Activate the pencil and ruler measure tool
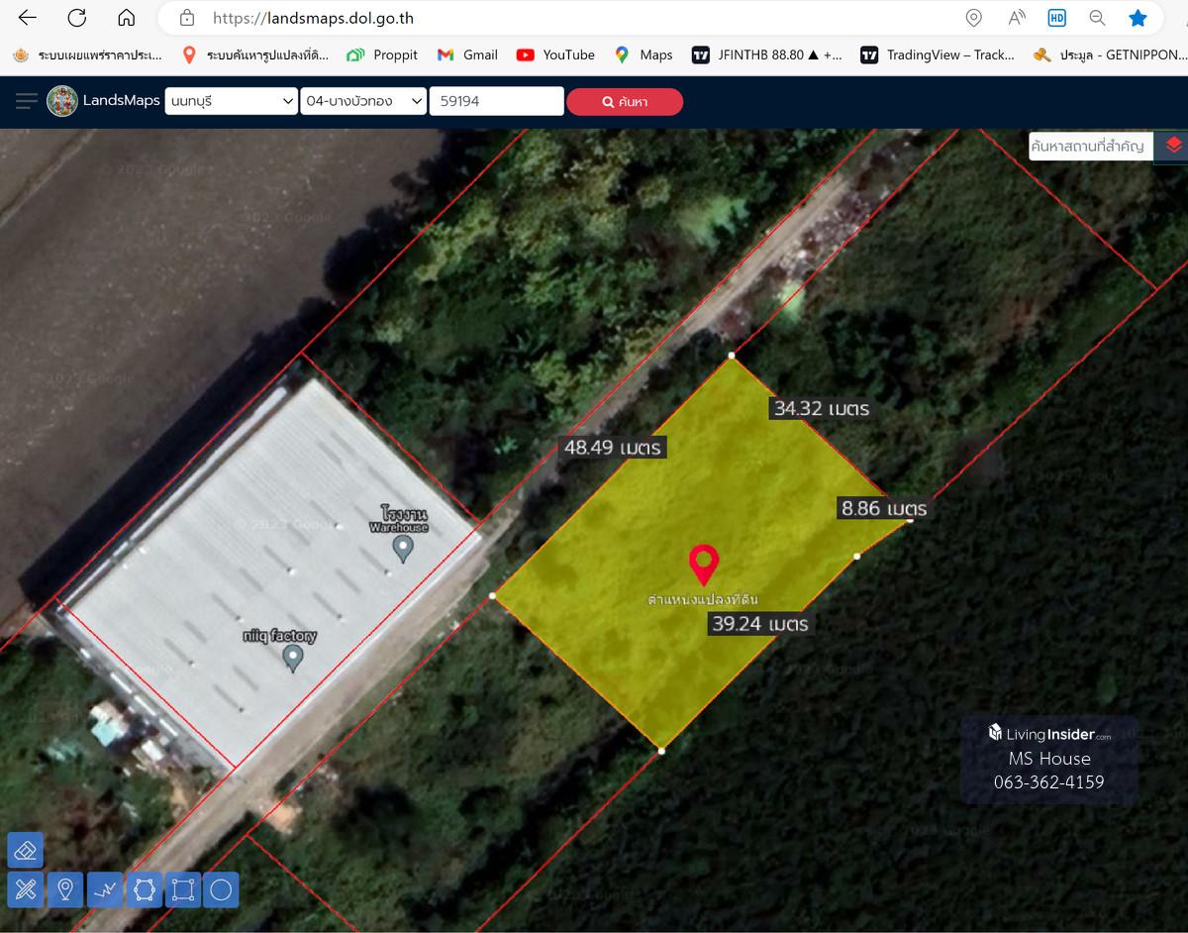 coord(25,890)
